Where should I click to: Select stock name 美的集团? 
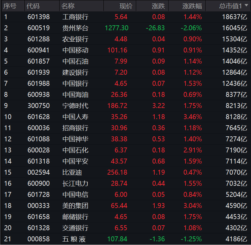click(x=75, y=206)
